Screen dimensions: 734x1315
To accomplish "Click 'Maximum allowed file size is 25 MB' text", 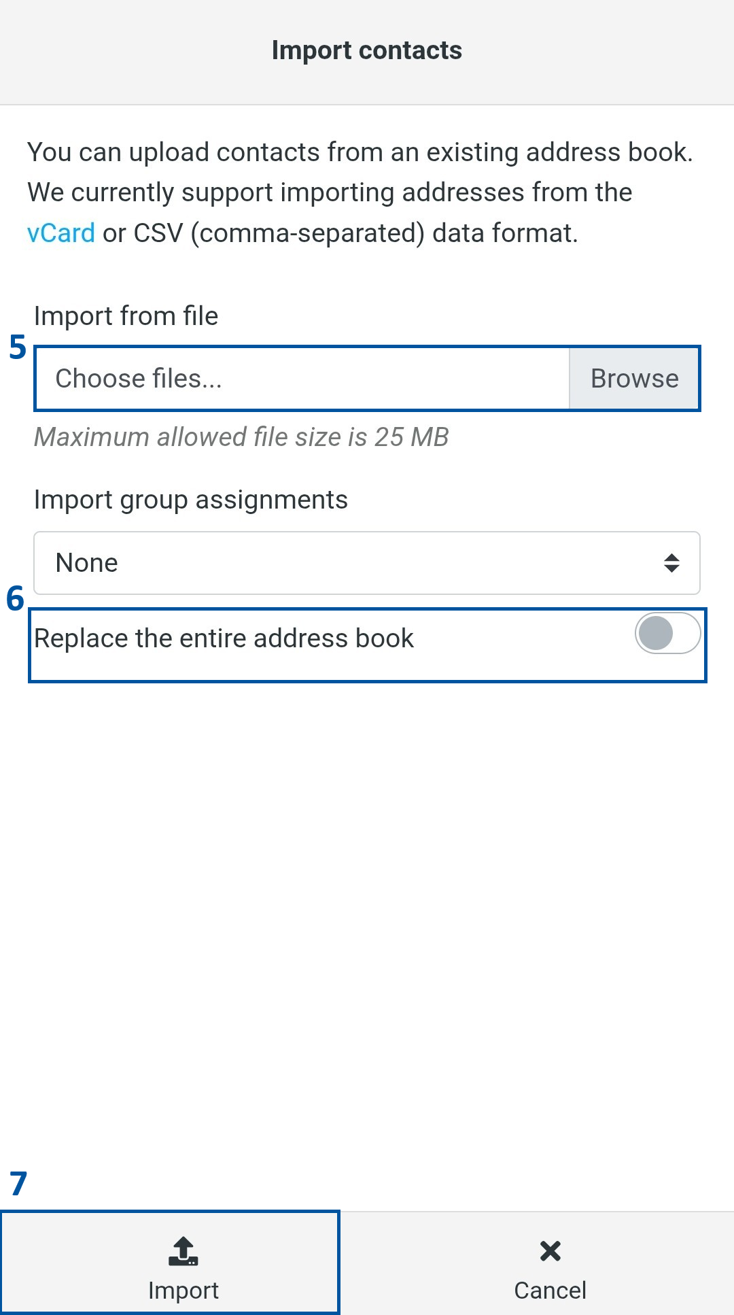I will pyautogui.click(x=241, y=437).
